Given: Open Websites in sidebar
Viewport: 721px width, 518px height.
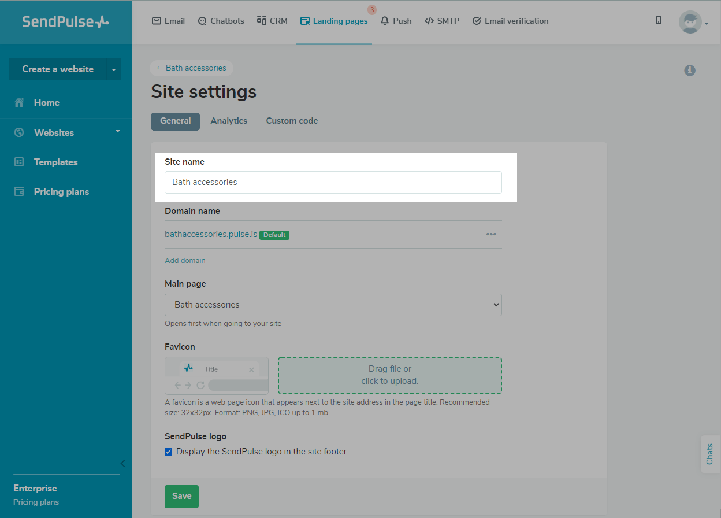Looking at the screenshot, I should (54, 132).
